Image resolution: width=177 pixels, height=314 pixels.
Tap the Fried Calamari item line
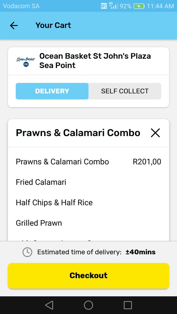[x=41, y=182]
